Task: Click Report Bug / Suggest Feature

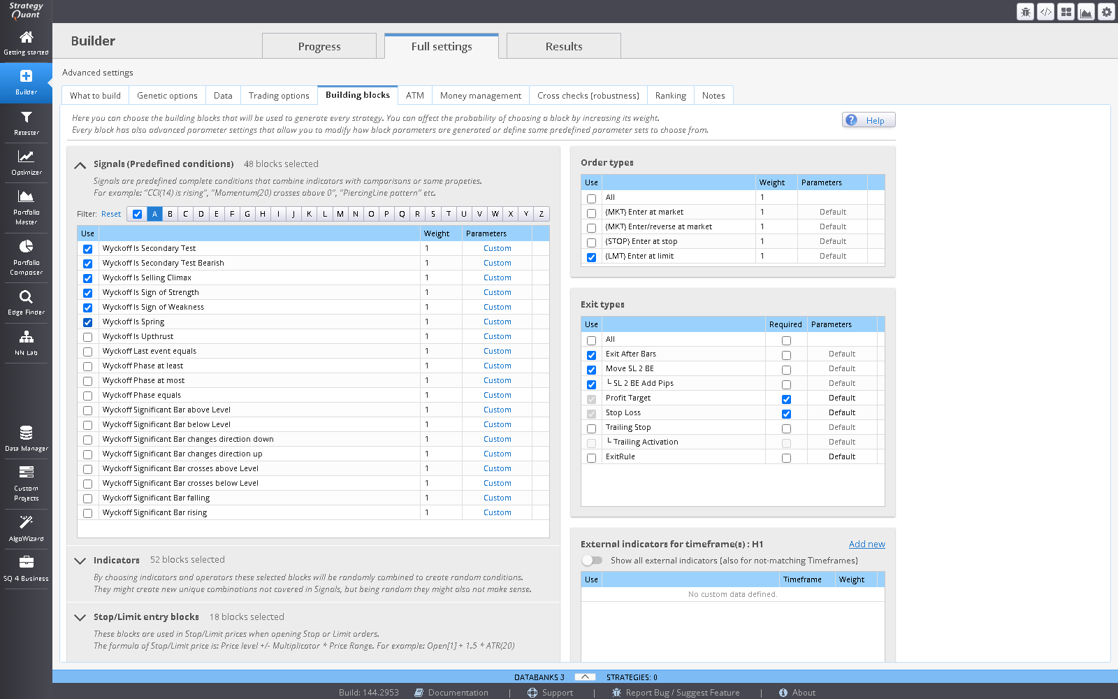Action: (x=676, y=693)
